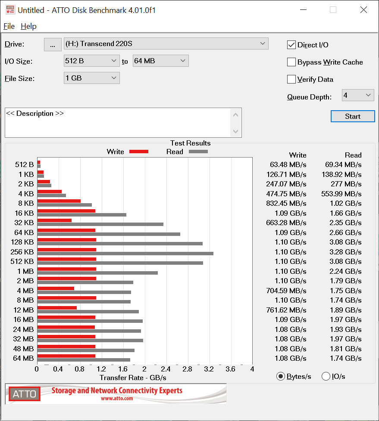
Task: Click the 48 MB read value 1.81 GB/s
Action: (x=346, y=349)
